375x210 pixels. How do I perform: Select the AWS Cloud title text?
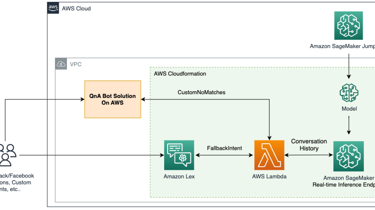pyautogui.click(x=76, y=8)
